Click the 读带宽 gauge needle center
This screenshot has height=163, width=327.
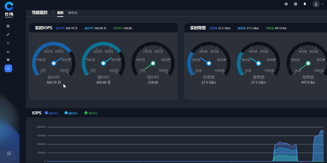tap(259, 63)
